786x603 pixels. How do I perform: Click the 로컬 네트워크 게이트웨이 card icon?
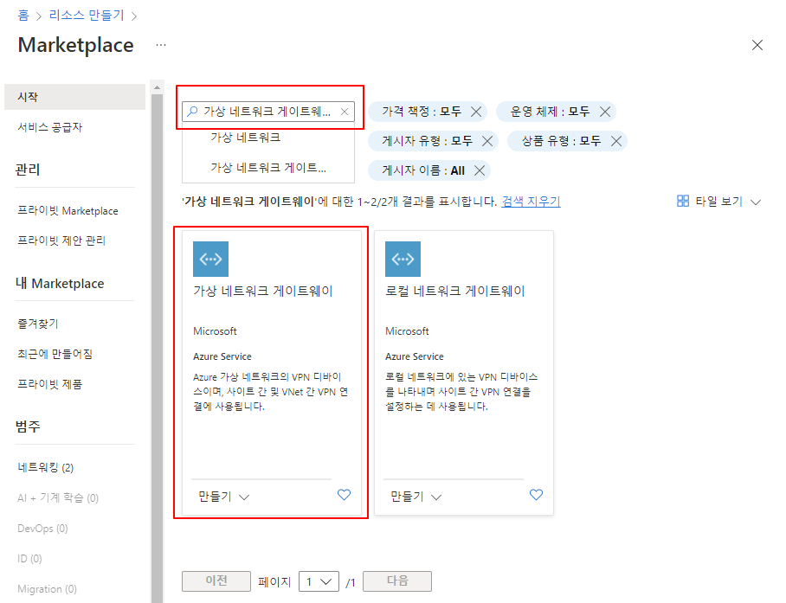[x=403, y=259]
